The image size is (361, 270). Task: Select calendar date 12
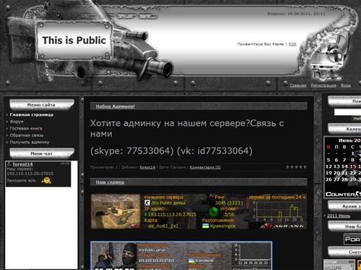tap(329, 166)
